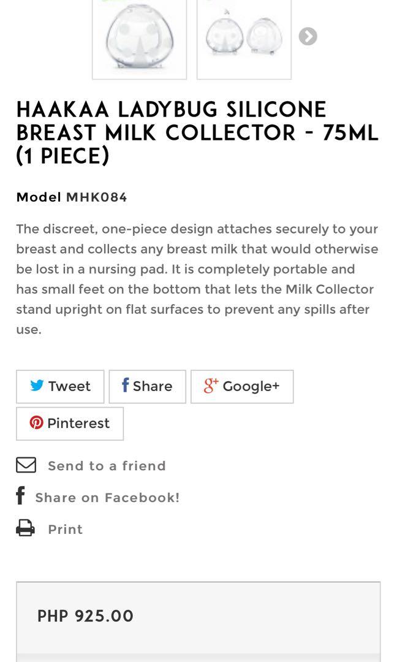The width and height of the screenshot is (397, 662).
Task: Select the thumbnail showing two collectors
Action: (x=244, y=38)
